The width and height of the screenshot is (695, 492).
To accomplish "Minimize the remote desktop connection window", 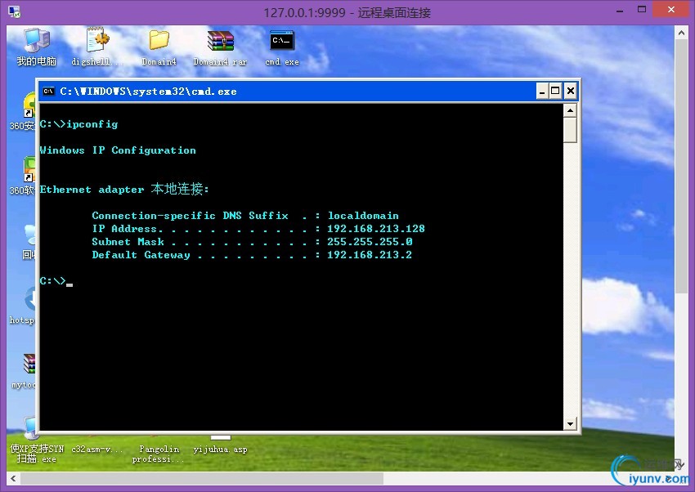I will [x=620, y=11].
